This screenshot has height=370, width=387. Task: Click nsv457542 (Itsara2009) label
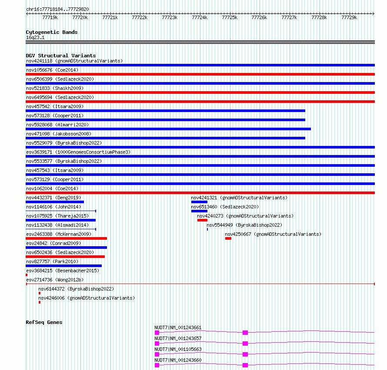[x=55, y=106]
